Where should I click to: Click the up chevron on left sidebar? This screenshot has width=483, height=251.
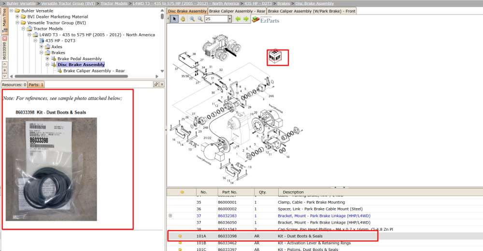pyautogui.click(x=4, y=64)
